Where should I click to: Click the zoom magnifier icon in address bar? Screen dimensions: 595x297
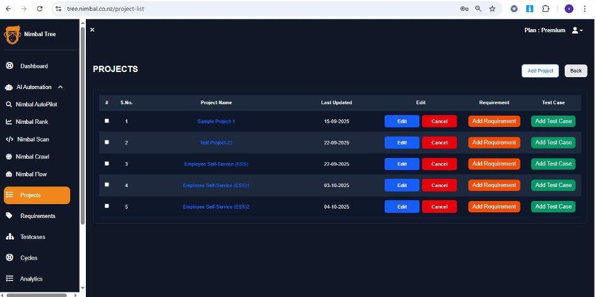tap(479, 9)
